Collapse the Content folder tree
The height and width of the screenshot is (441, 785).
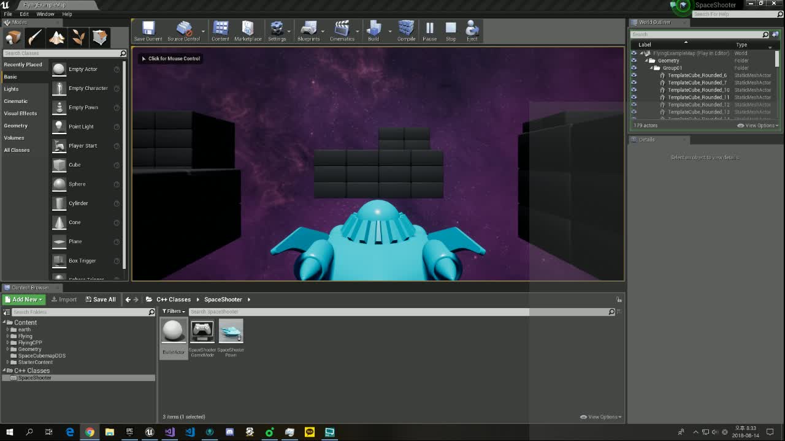[4, 323]
